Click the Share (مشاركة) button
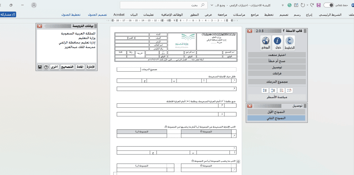 8,15
